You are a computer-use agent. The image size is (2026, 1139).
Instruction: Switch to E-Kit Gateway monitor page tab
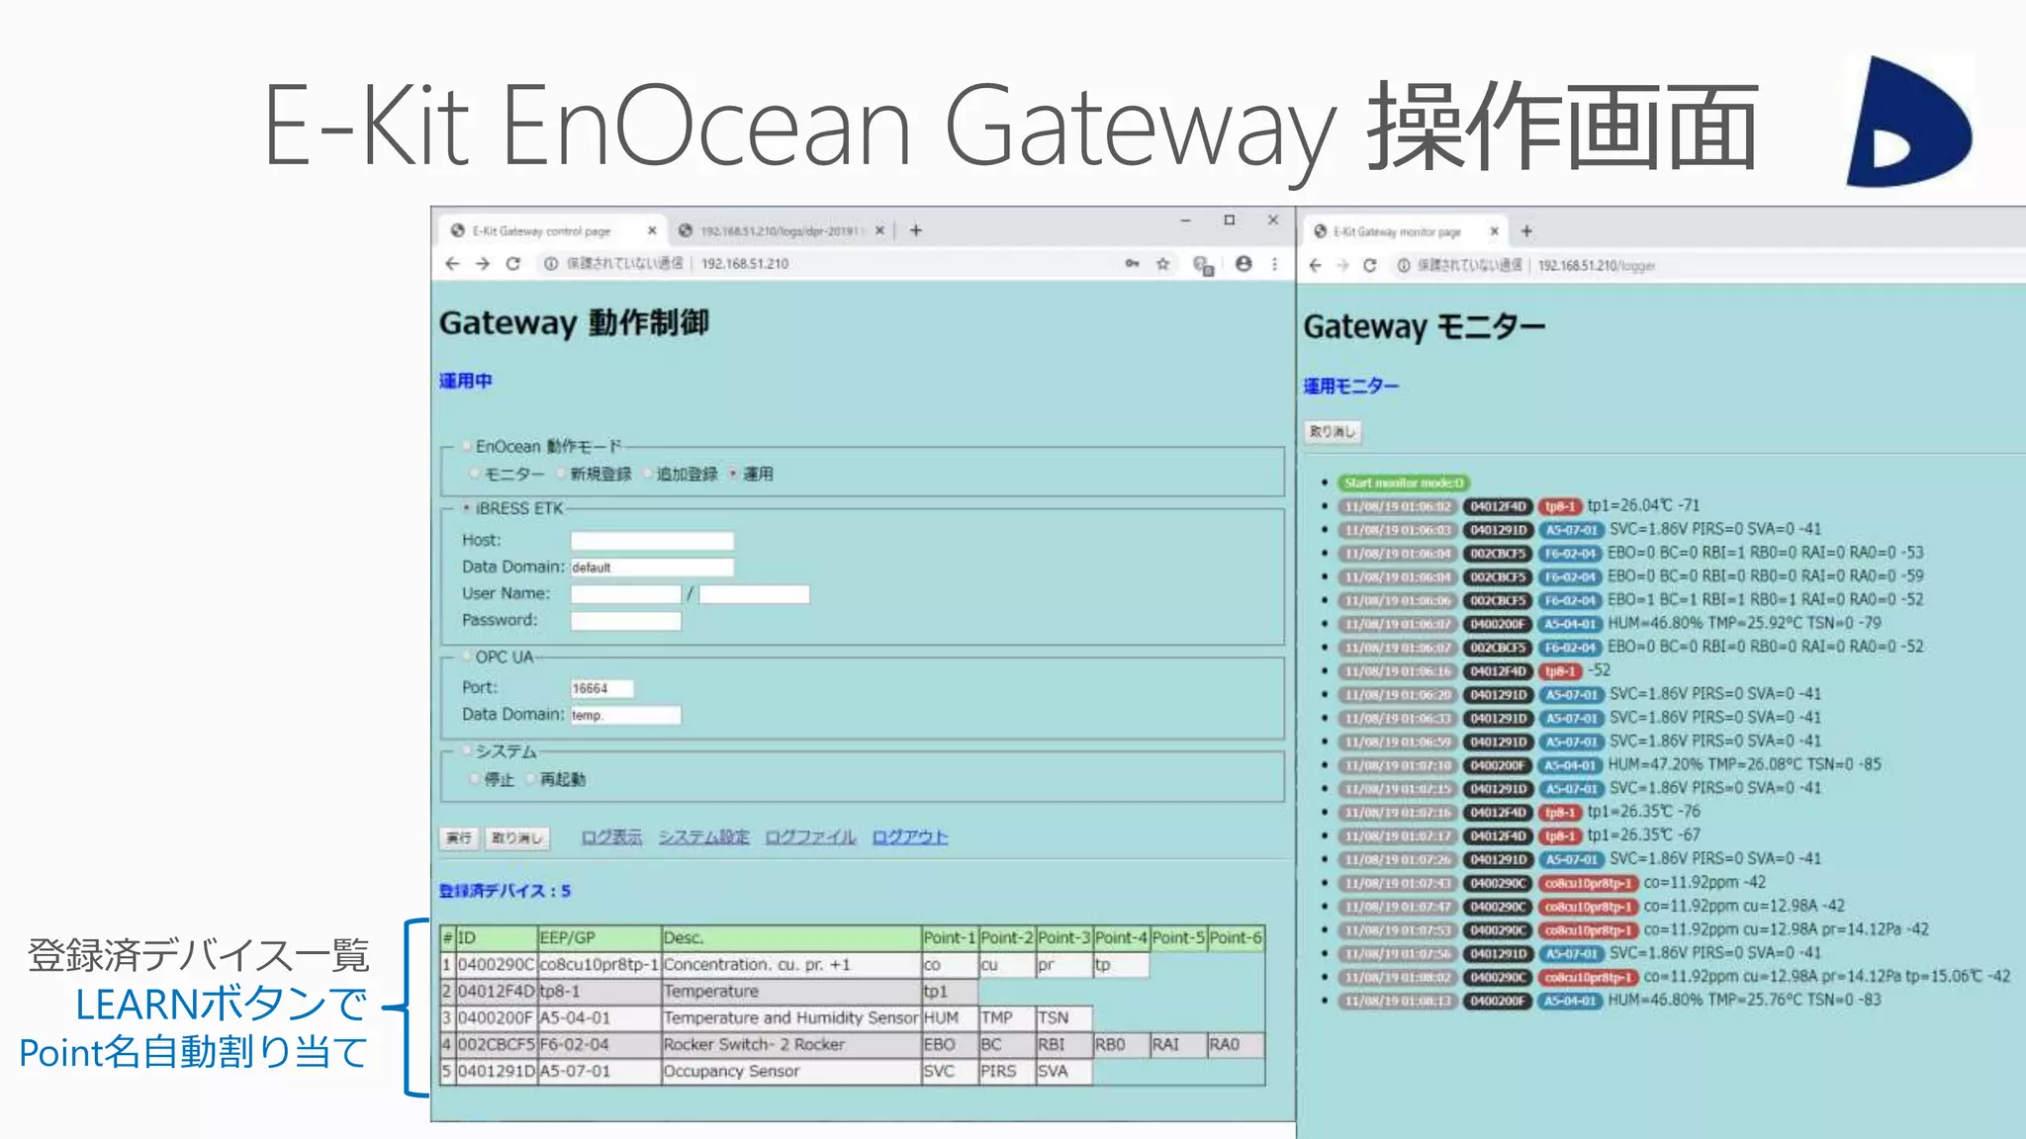[1403, 231]
